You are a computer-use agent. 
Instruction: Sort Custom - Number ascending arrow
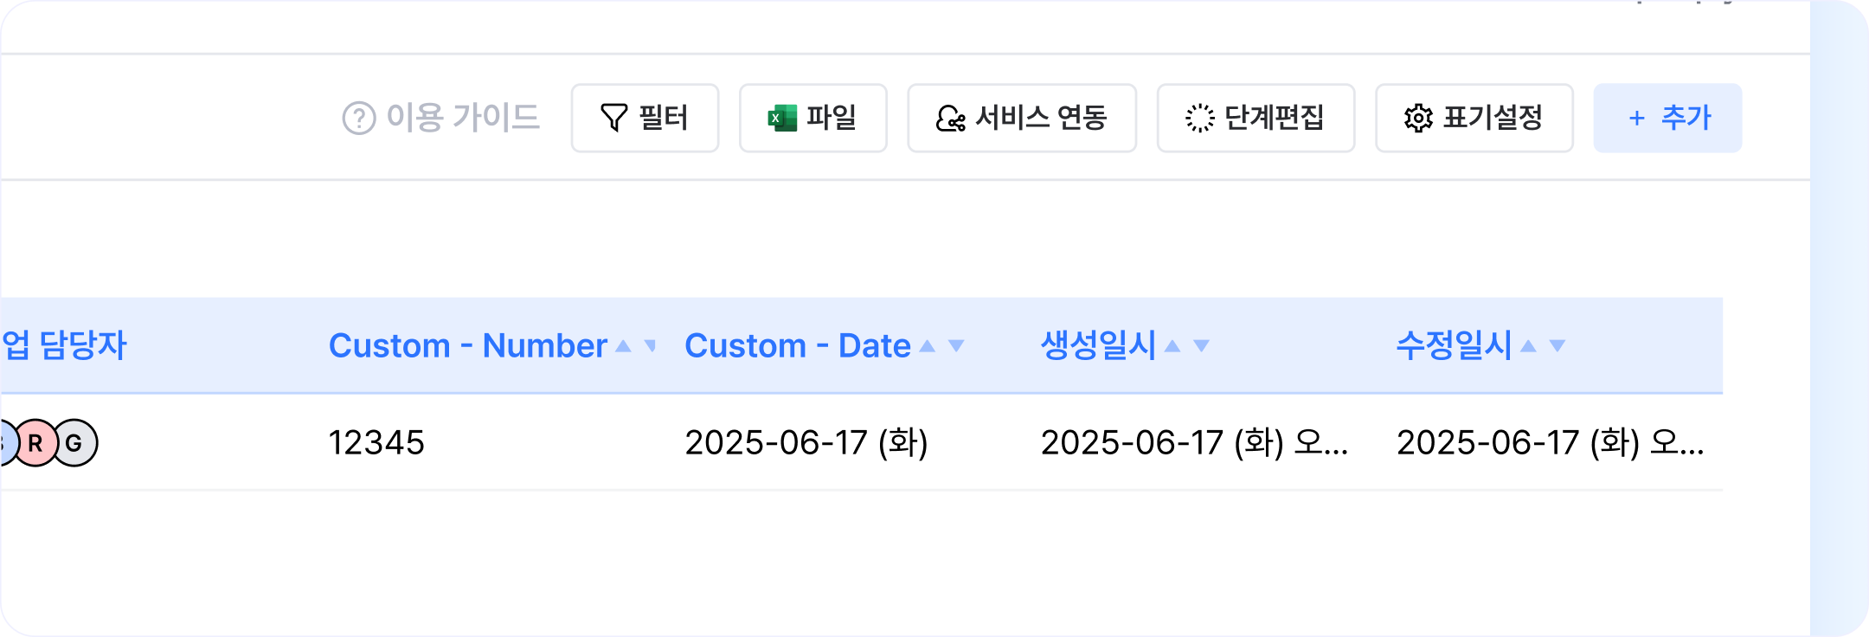pyautogui.click(x=623, y=346)
